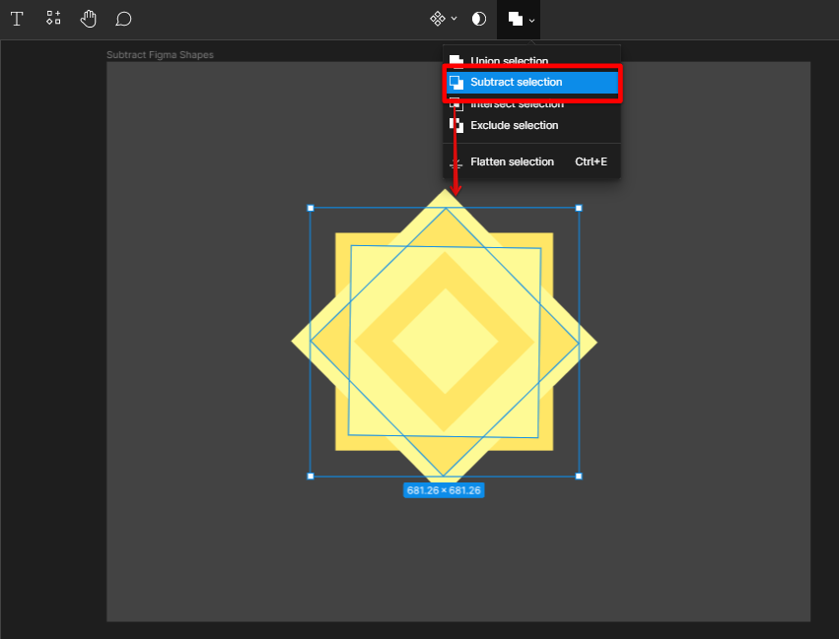Click the 681.26 × 681.26 size label
Viewport: 839px width, 639px height.
click(x=444, y=490)
